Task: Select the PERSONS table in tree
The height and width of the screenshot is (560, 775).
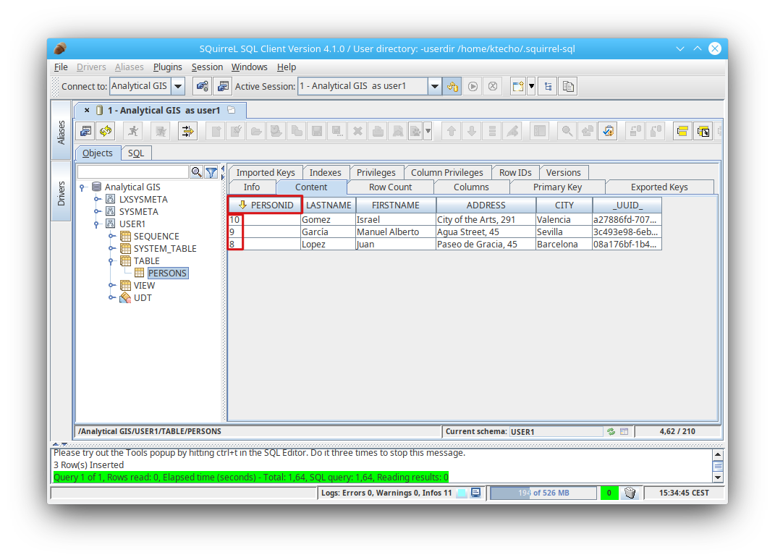Action: (167, 273)
